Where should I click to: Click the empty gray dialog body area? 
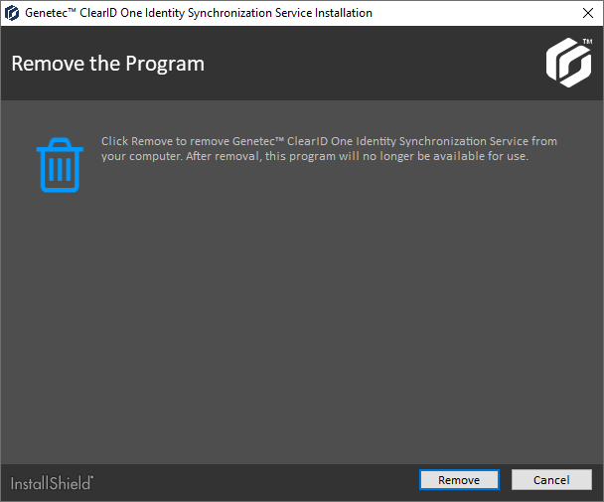point(298,318)
